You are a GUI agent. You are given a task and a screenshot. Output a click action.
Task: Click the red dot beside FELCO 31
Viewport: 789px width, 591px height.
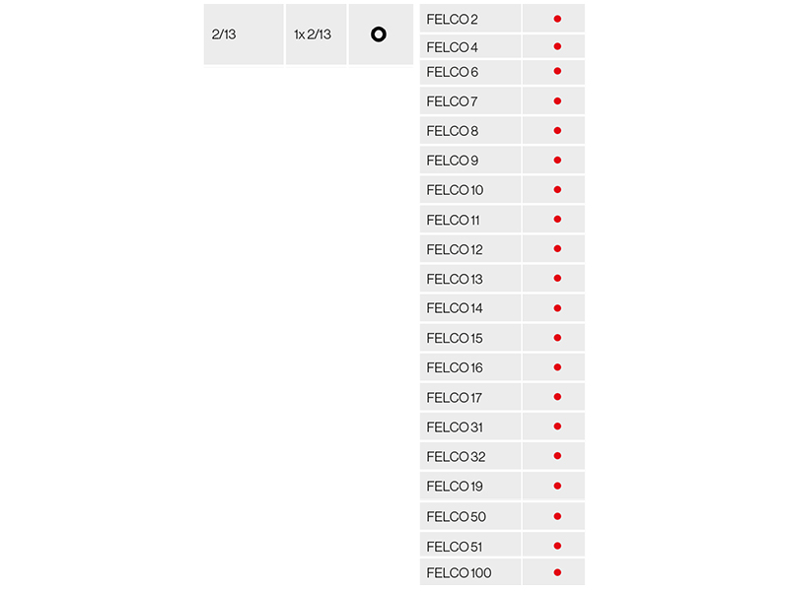(x=557, y=427)
